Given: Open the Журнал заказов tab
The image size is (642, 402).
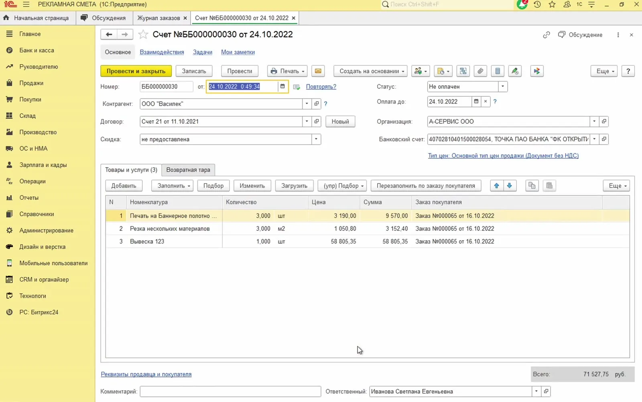Looking at the screenshot, I should click(x=158, y=18).
